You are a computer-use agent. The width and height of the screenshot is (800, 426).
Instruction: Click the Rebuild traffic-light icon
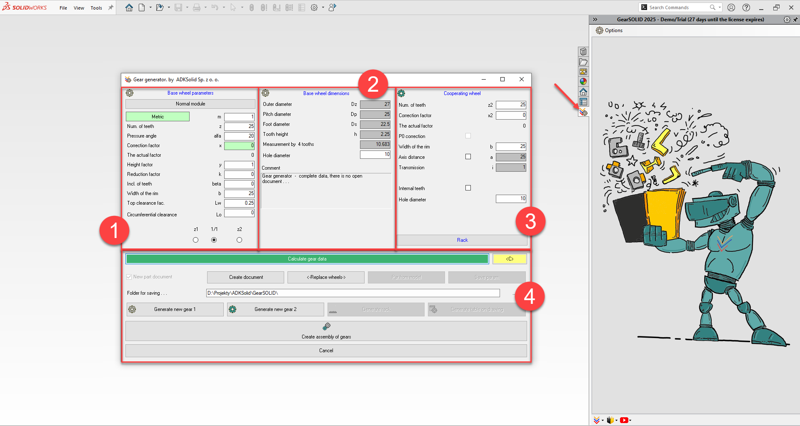251,8
